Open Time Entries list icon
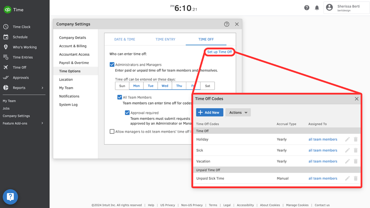This screenshot has width=370, height=208. tap(6, 57)
